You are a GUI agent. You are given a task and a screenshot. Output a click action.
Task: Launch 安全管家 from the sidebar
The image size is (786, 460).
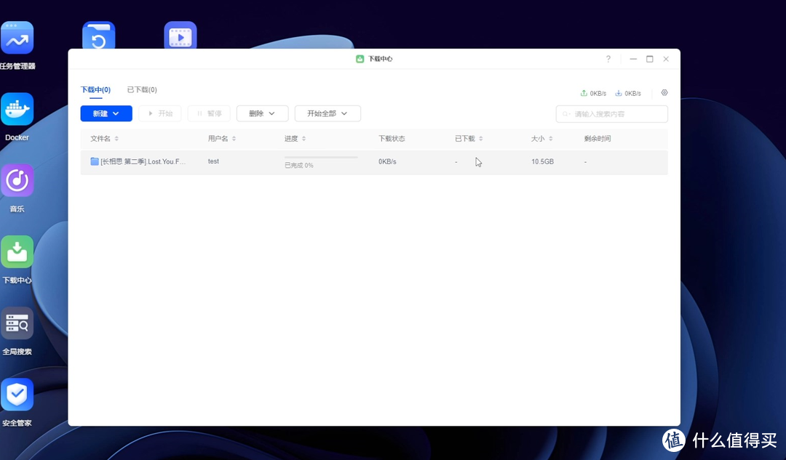click(17, 394)
